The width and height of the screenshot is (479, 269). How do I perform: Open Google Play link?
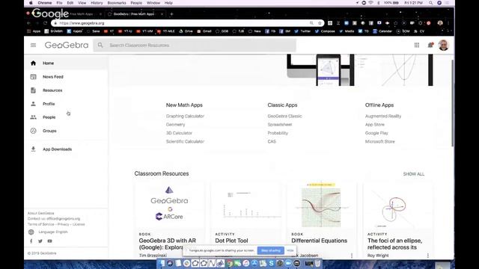[376, 133]
